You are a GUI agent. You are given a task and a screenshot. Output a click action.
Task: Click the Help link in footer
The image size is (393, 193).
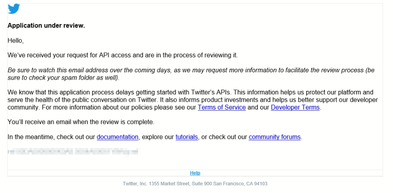click(x=195, y=173)
